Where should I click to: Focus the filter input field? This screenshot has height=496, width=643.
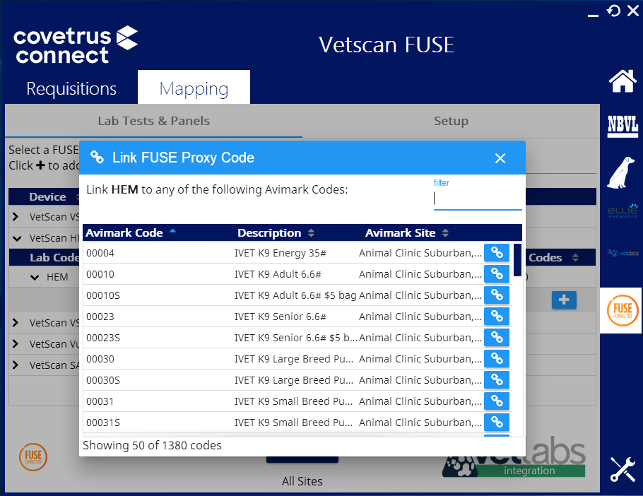[x=478, y=199]
